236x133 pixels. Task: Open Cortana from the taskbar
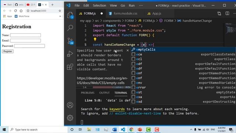click(72, 130)
